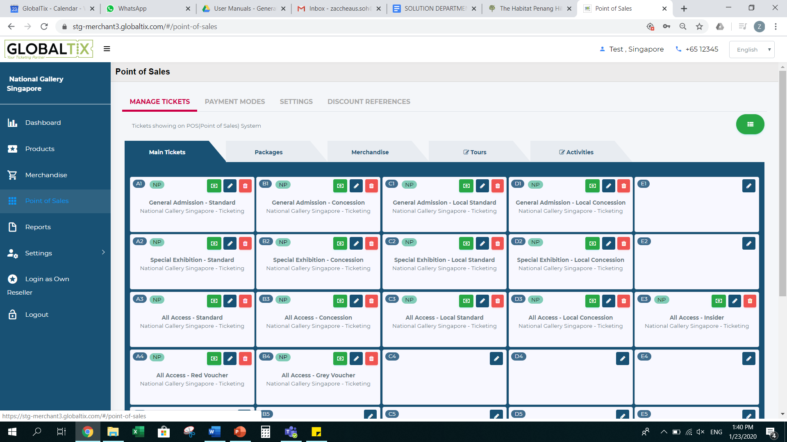Viewport: 787px width, 442px height.
Task: Open Word from the Windows taskbar
Action: click(214, 432)
